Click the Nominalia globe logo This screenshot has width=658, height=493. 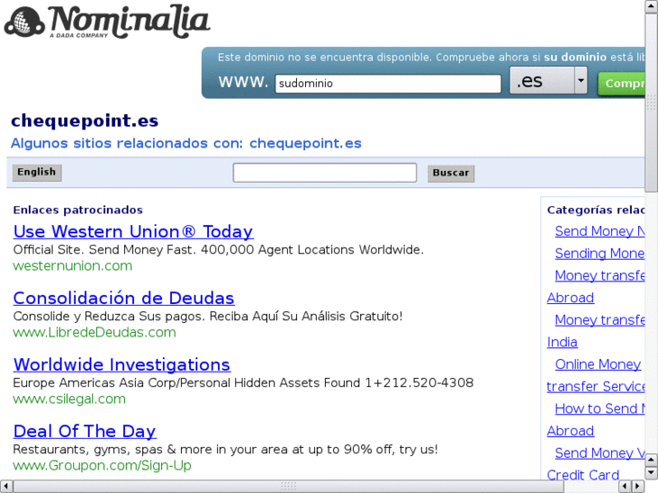(x=24, y=22)
